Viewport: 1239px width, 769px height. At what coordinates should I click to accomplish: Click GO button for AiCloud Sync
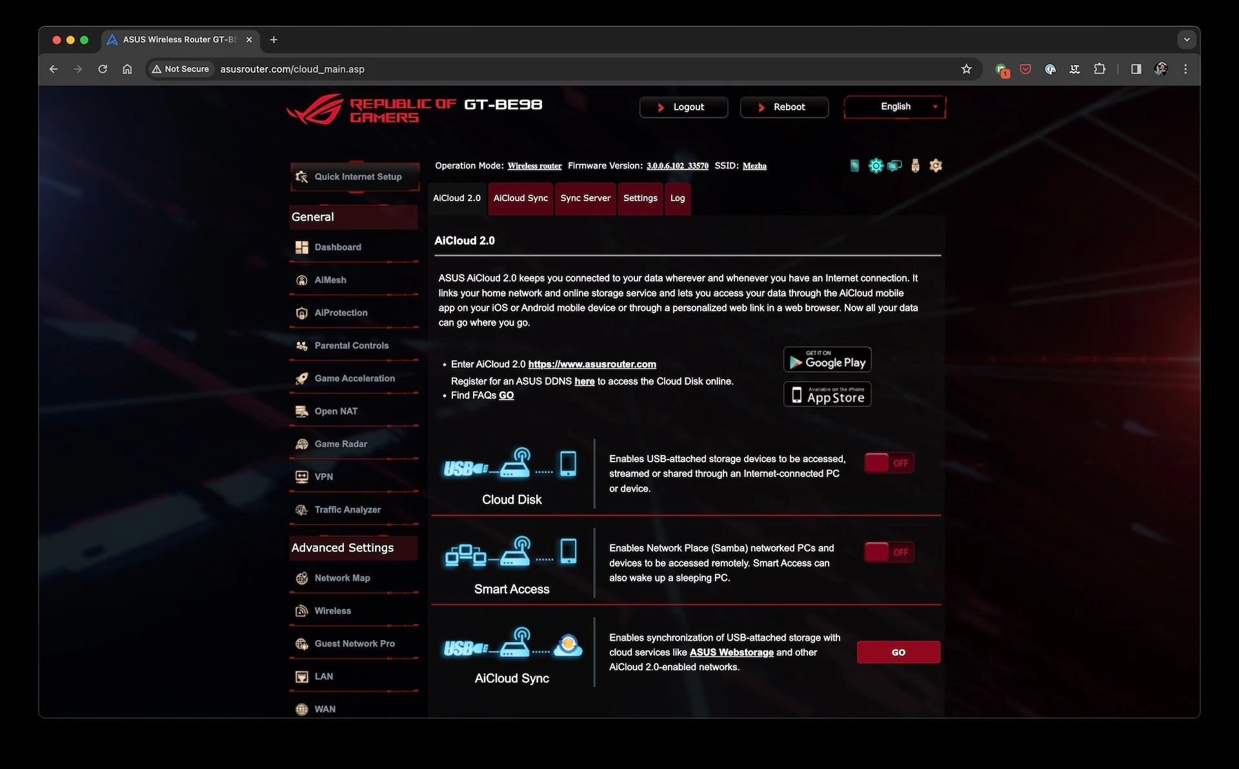[x=898, y=652]
